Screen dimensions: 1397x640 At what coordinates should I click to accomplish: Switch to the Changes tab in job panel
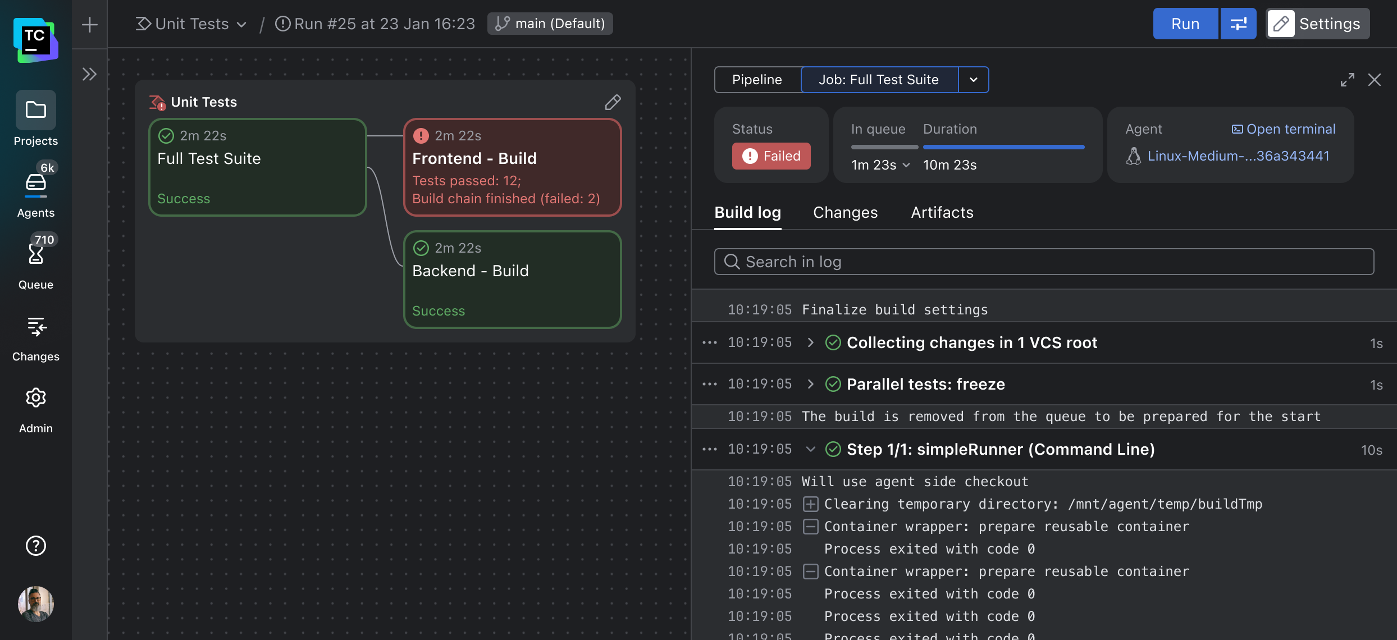tap(845, 213)
